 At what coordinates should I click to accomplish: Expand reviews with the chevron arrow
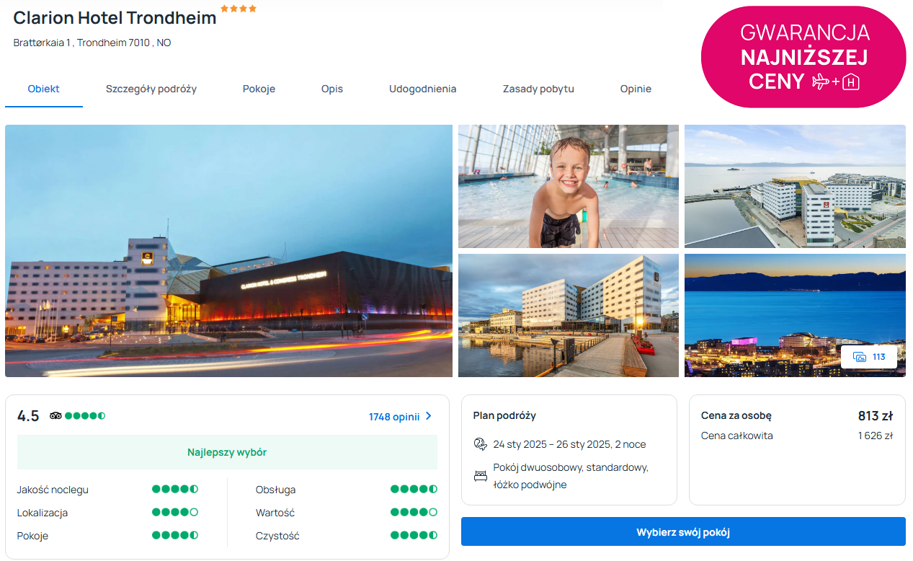point(429,416)
